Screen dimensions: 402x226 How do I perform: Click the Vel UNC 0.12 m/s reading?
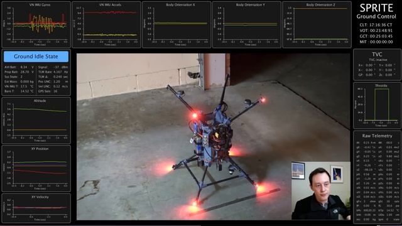click(x=53, y=87)
